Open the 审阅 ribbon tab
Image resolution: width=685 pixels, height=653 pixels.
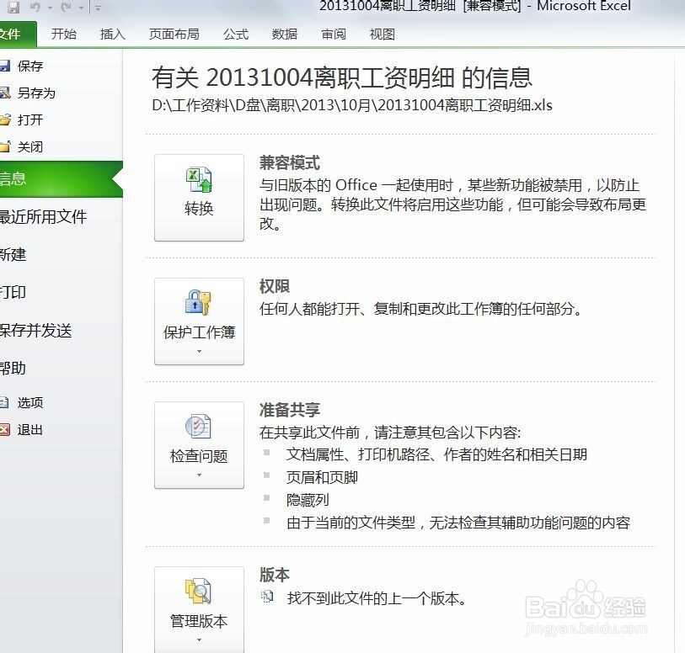pos(333,34)
